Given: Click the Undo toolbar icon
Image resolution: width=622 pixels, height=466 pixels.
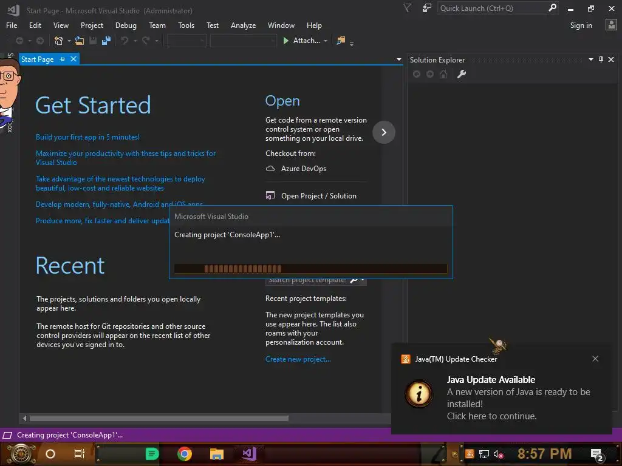Looking at the screenshot, I should pos(125,41).
